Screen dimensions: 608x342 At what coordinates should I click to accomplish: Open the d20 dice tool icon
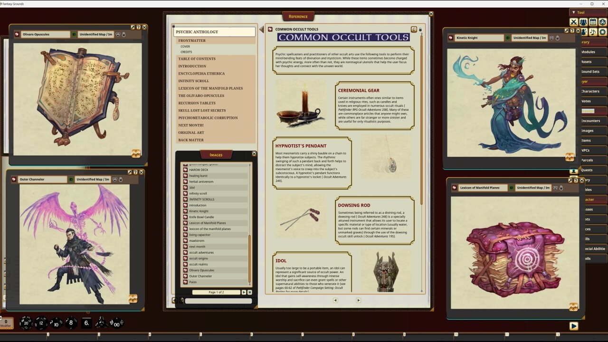(602, 22)
